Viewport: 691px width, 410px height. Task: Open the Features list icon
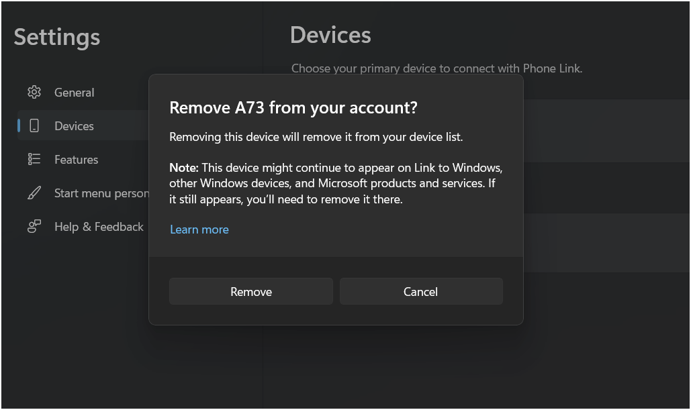click(34, 159)
